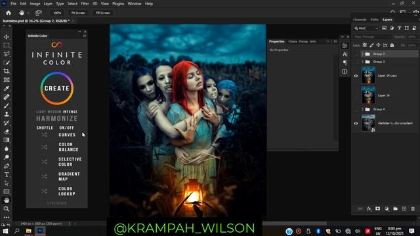This screenshot has width=420, height=236.
Task: Shuffle the Selective Color adjustment
Action: point(44,162)
